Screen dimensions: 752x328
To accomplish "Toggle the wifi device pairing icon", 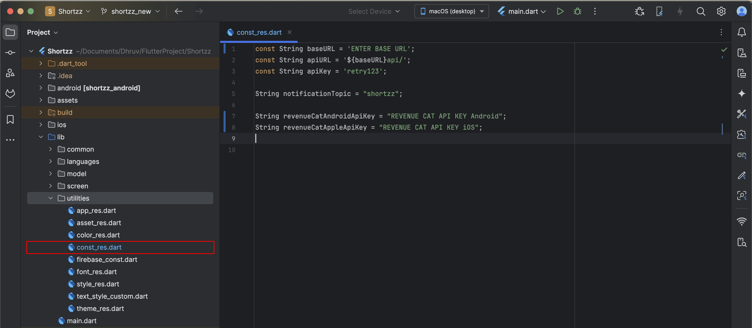I will coord(742,221).
